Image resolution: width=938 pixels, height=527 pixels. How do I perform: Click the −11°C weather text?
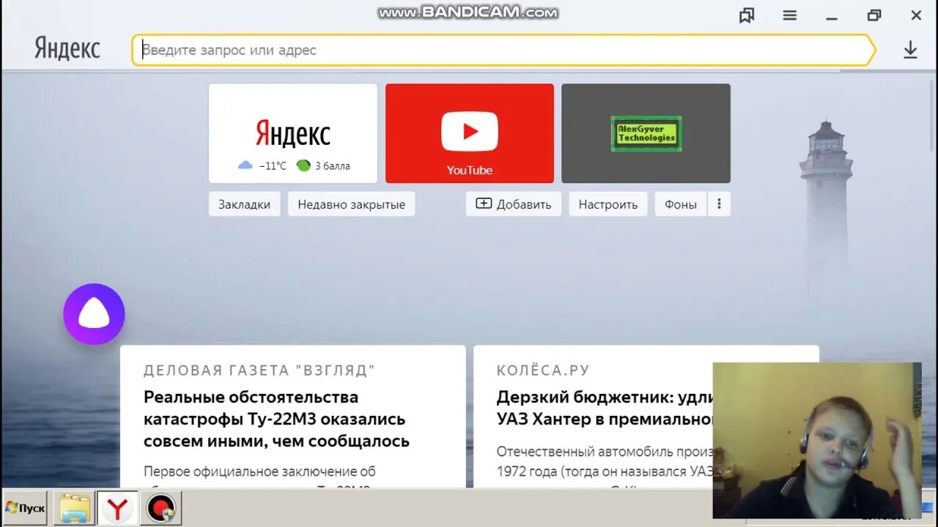coord(272,166)
